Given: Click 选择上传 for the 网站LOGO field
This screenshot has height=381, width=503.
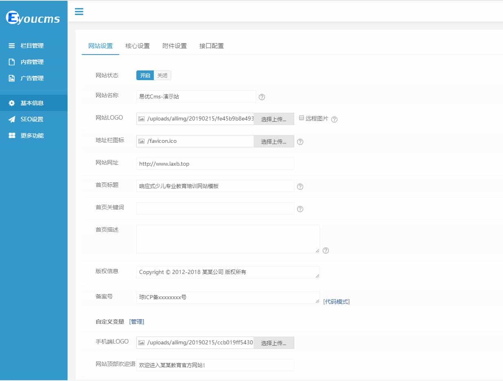Looking at the screenshot, I should pos(274,118).
